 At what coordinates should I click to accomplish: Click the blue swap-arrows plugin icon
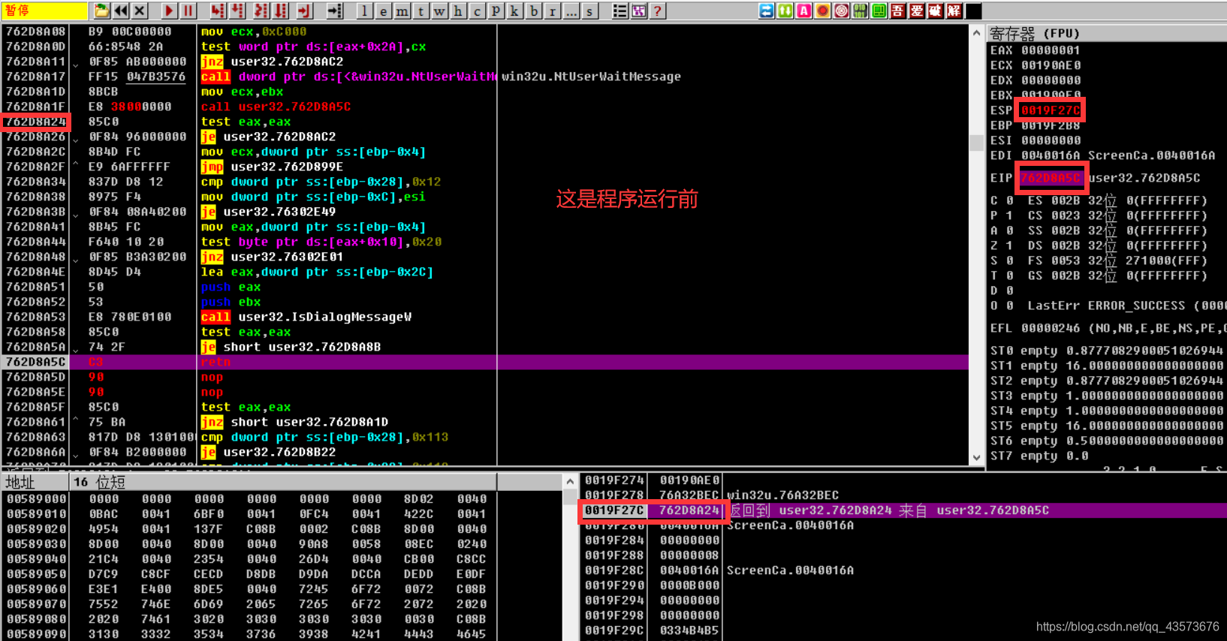click(x=766, y=11)
